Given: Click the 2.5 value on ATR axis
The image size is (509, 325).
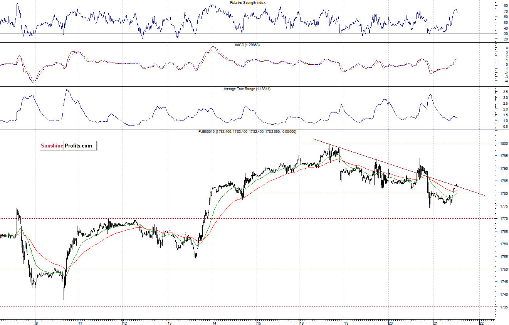Looking at the screenshot, I should click(505, 104).
